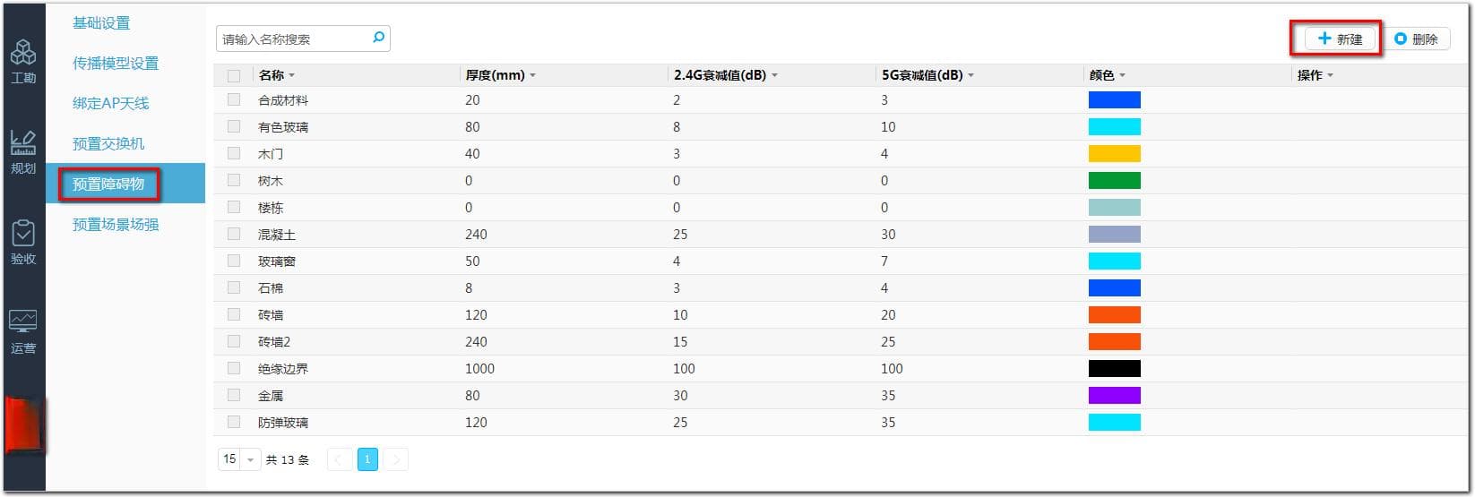
Task: Click the purple 金属 color swatch
Action: 1114,395
